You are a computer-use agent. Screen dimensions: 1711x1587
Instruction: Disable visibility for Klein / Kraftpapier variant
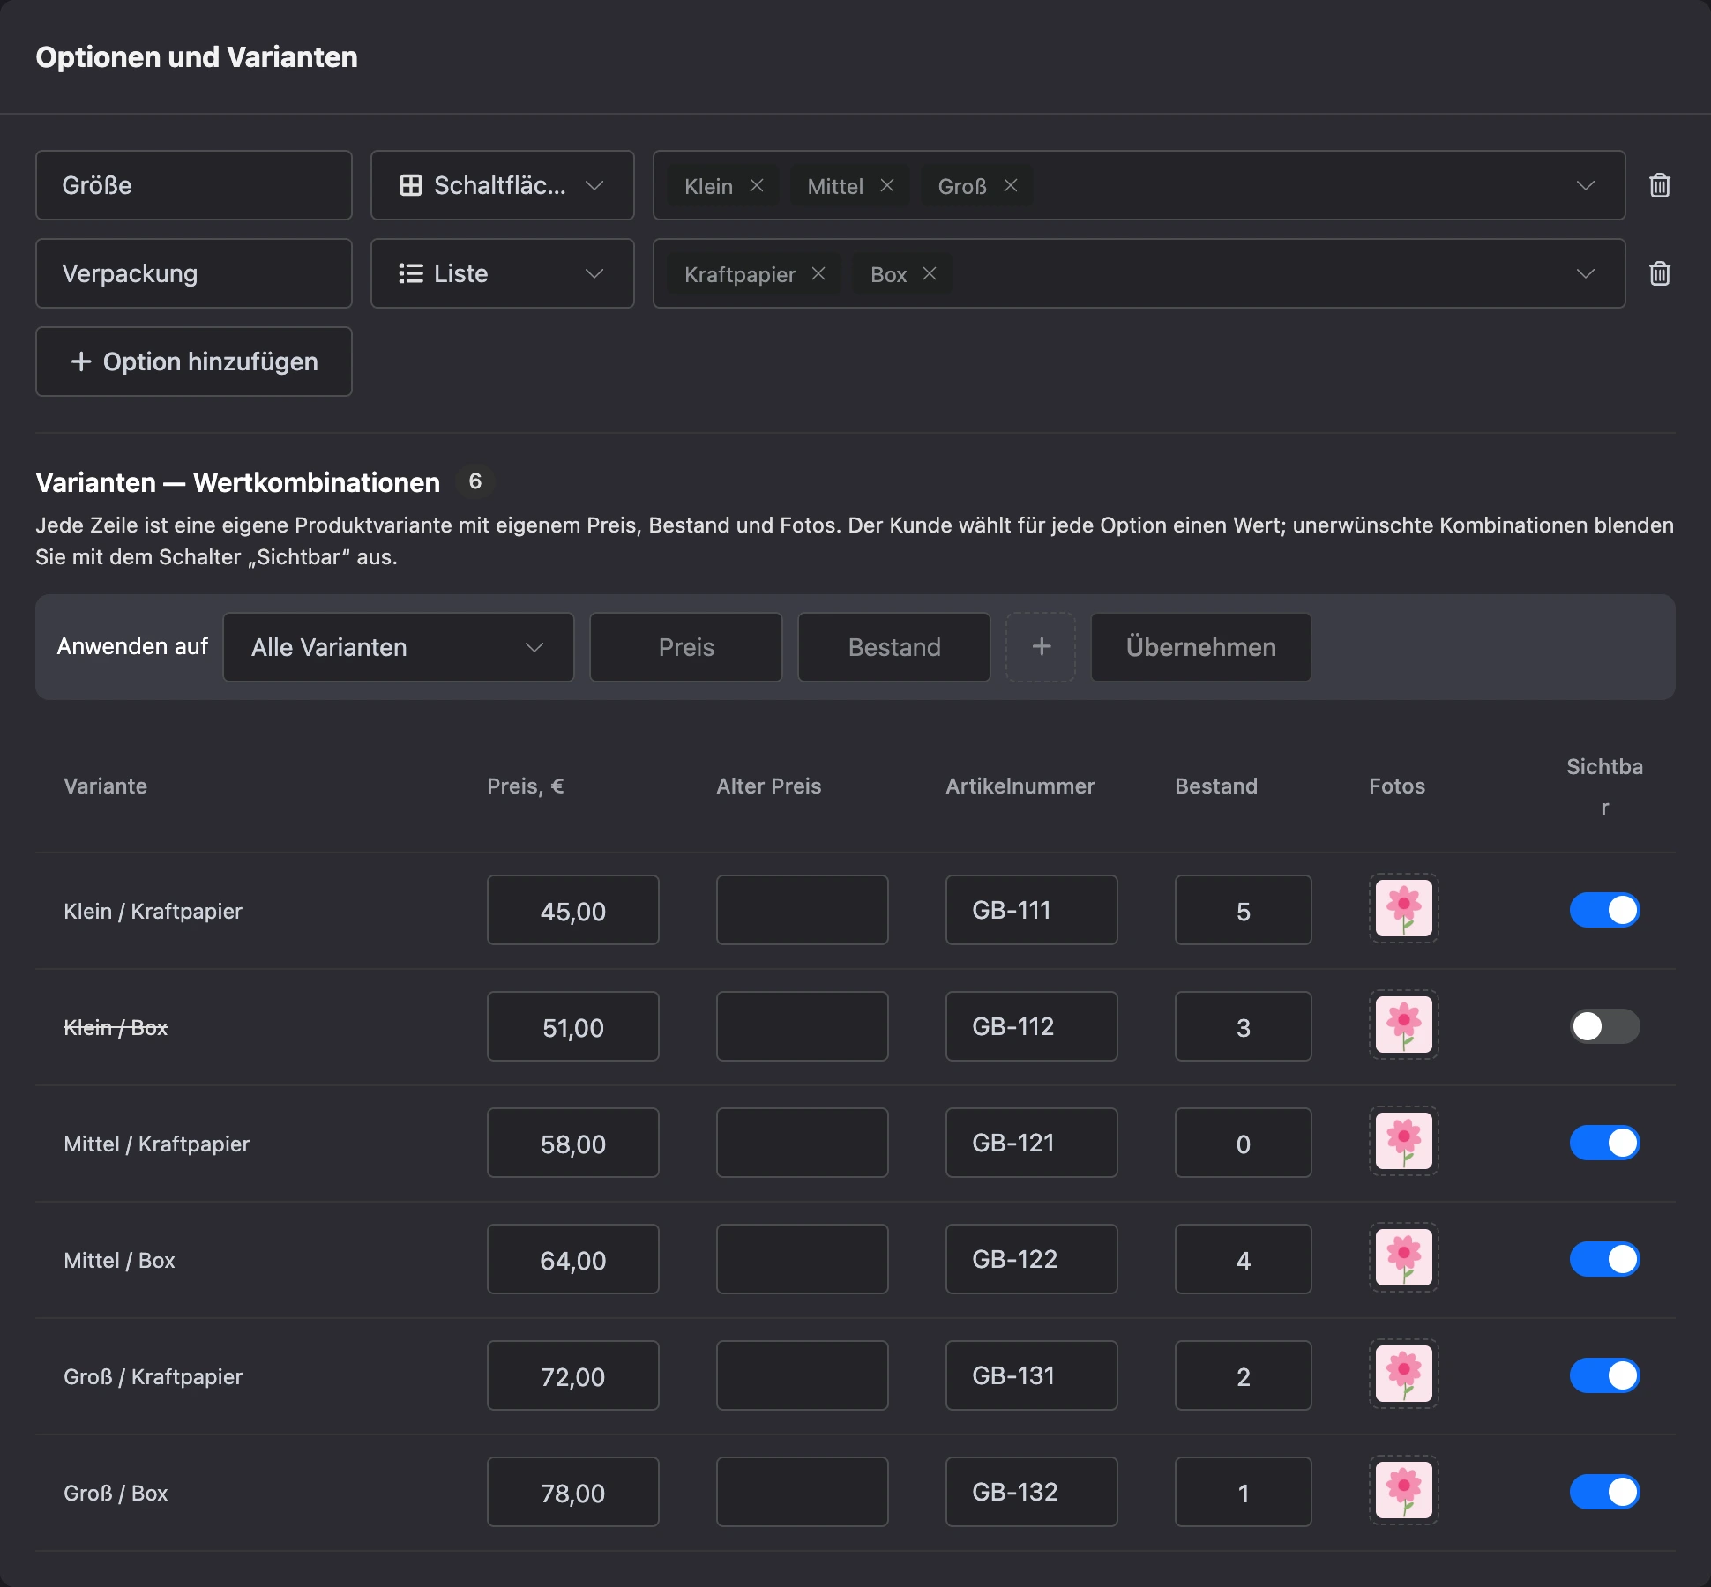[x=1604, y=910]
